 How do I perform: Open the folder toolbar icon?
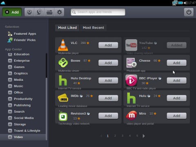tap(49, 12)
